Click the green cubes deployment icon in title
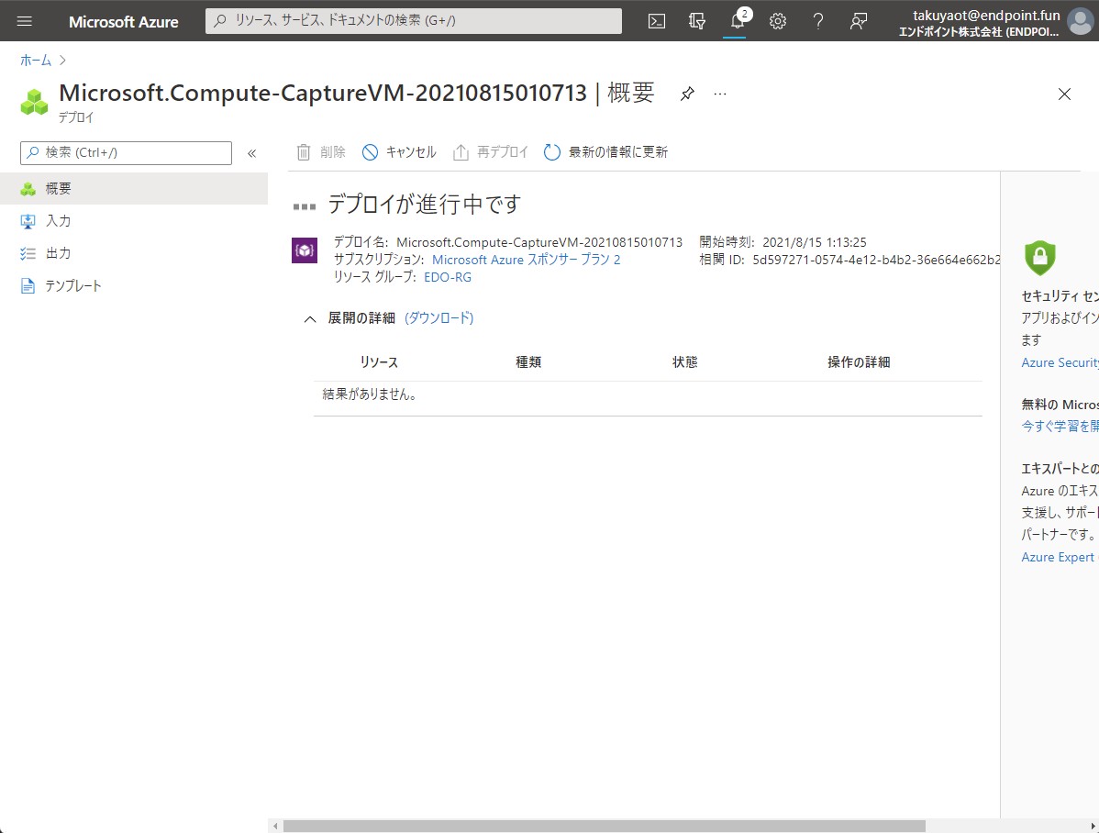Viewport: 1099px width, 833px height. tap(34, 102)
